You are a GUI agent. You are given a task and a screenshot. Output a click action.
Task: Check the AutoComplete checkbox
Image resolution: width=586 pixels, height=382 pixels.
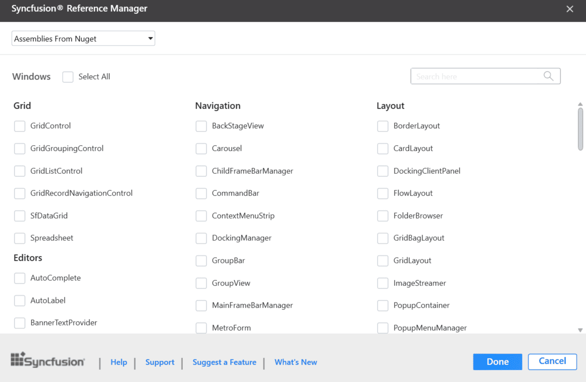click(x=20, y=278)
